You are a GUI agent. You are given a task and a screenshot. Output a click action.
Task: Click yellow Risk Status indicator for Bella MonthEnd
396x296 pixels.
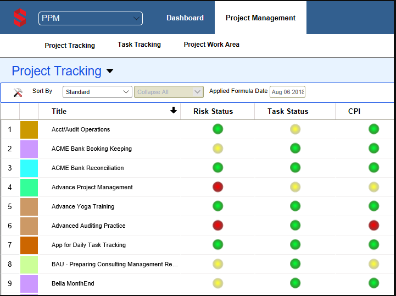pos(217,283)
